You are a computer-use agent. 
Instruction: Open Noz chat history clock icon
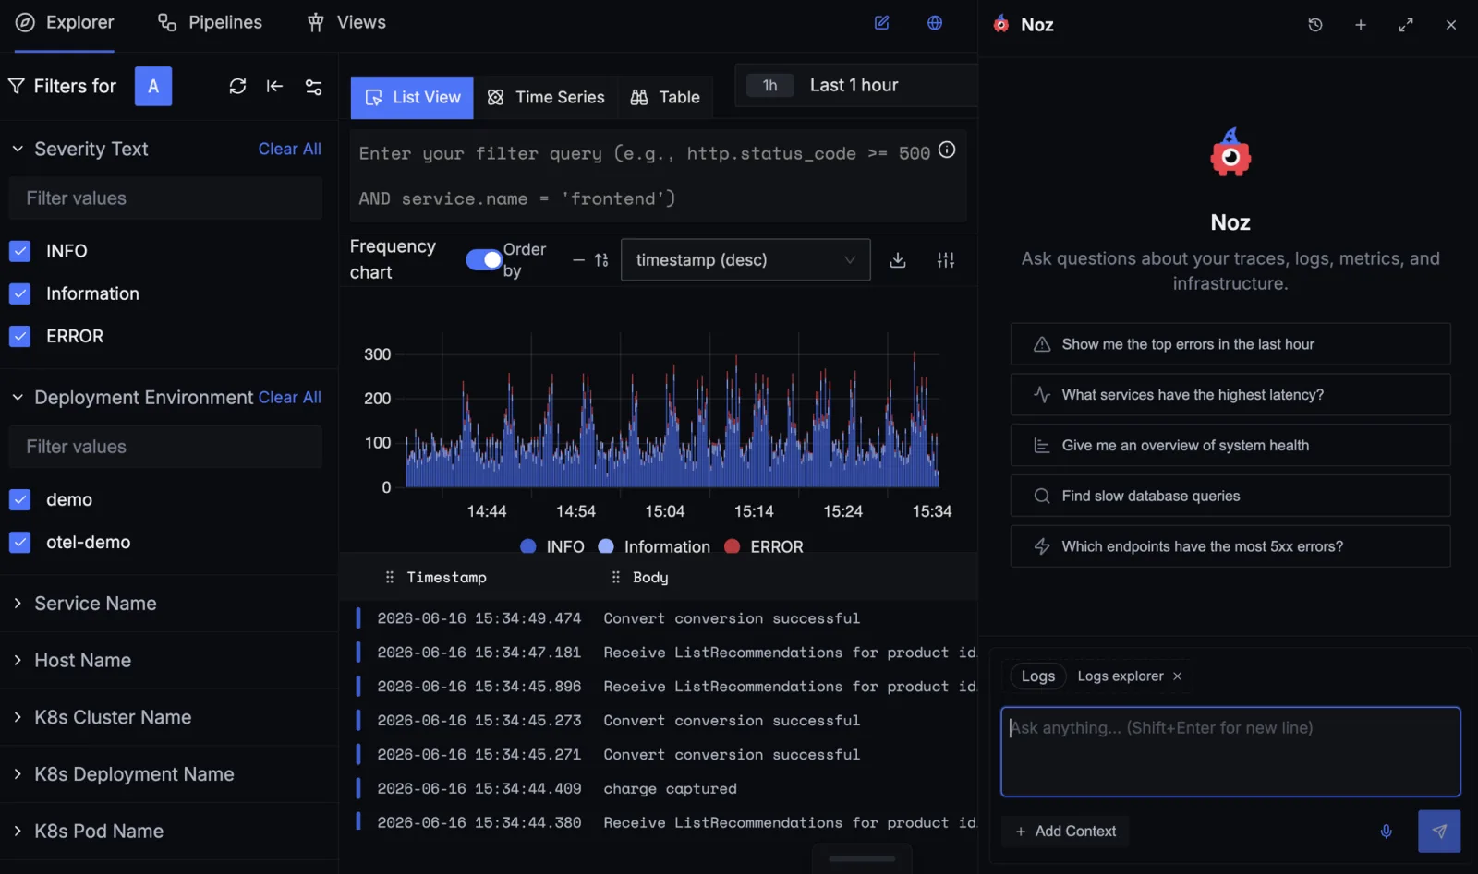point(1315,25)
